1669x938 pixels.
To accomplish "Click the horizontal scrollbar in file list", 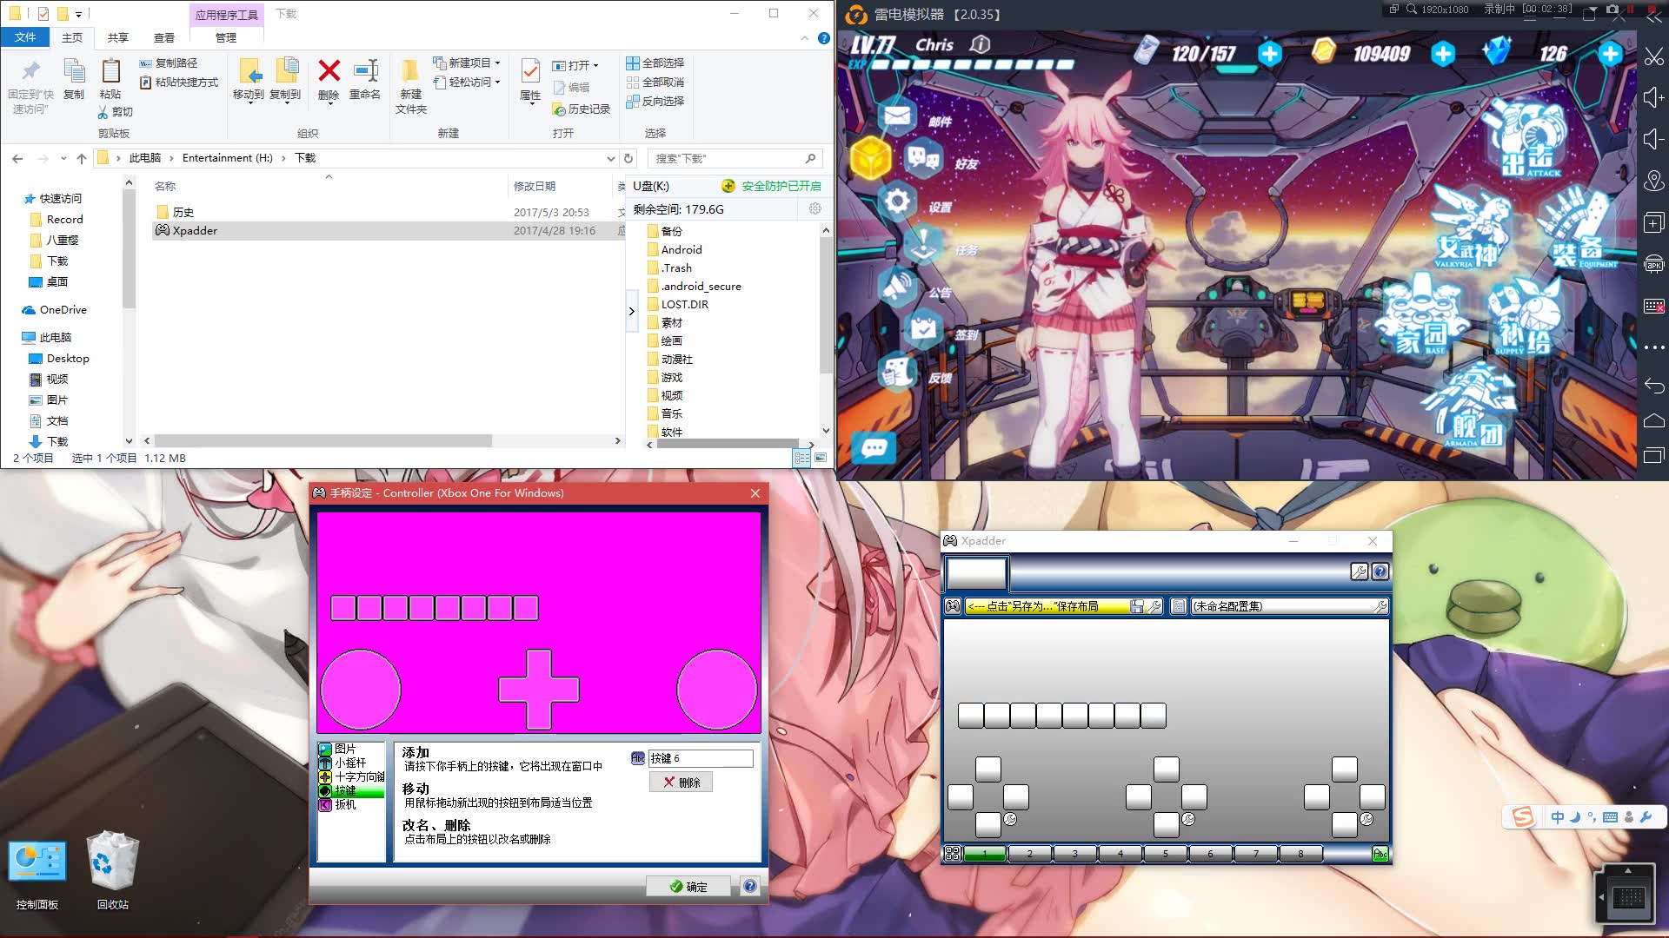I will [x=382, y=441].
